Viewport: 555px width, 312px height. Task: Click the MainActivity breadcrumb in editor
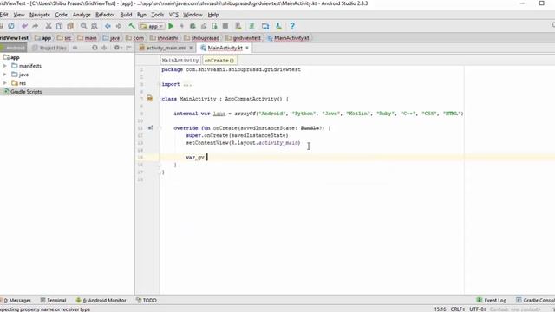(x=180, y=61)
